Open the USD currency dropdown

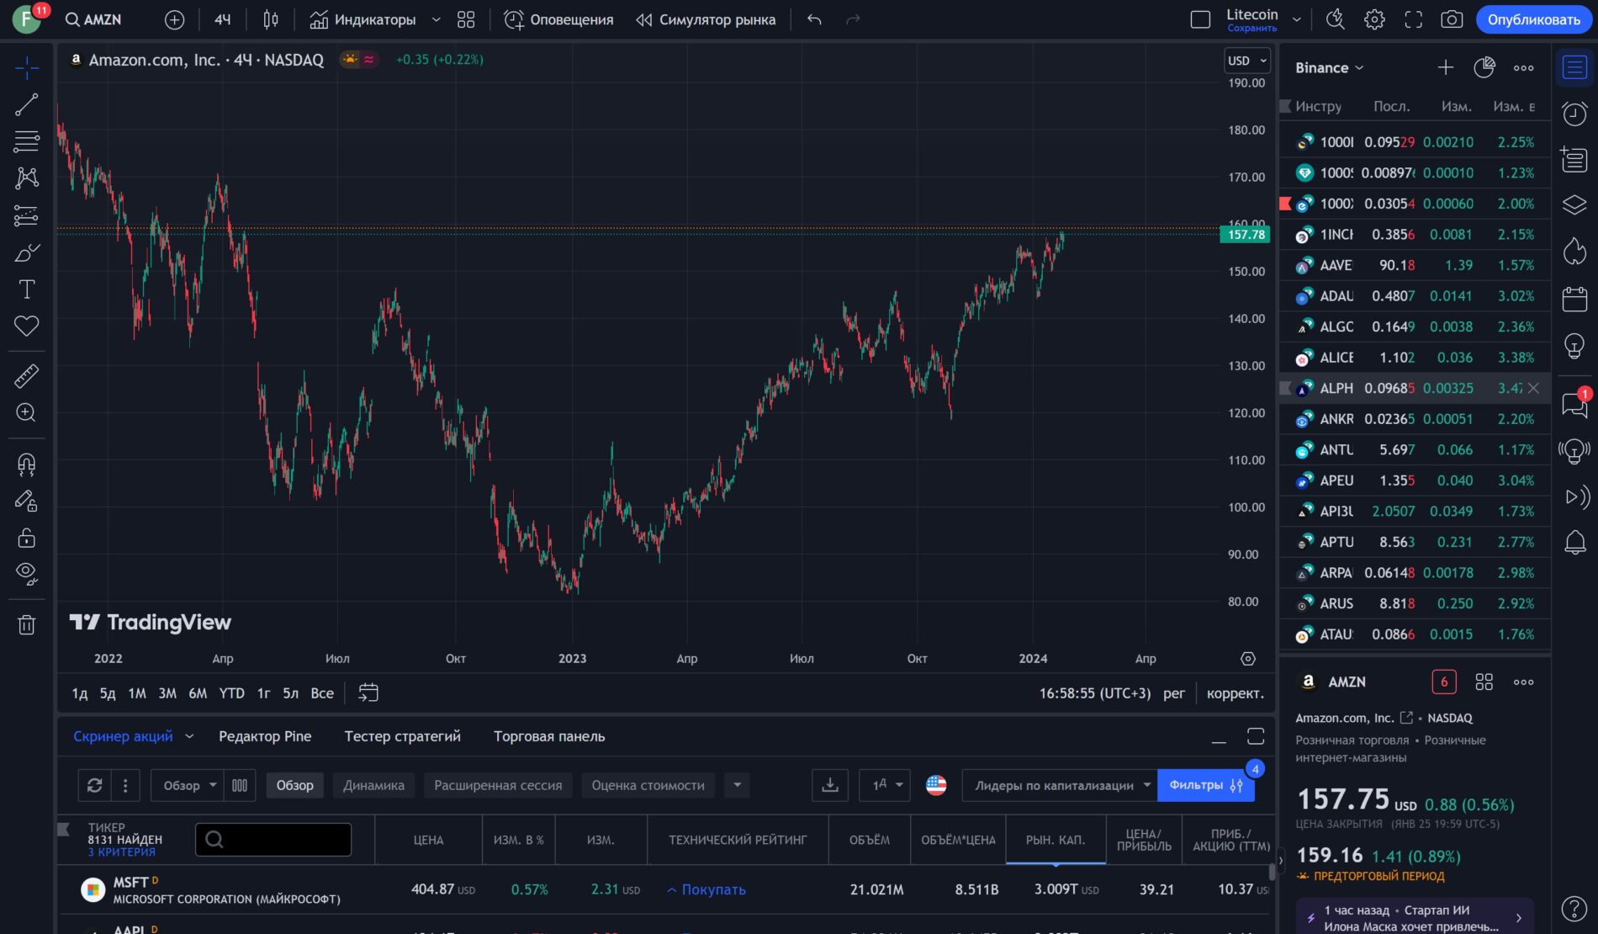pos(1246,61)
